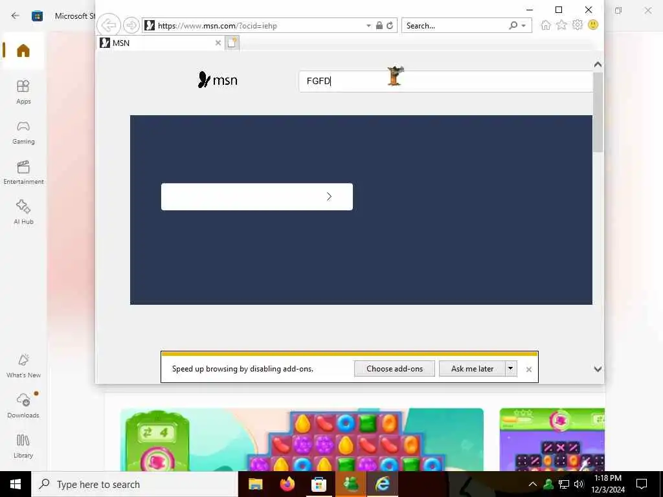Open File Explorer from taskbar
663x497 pixels.
(255, 484)
